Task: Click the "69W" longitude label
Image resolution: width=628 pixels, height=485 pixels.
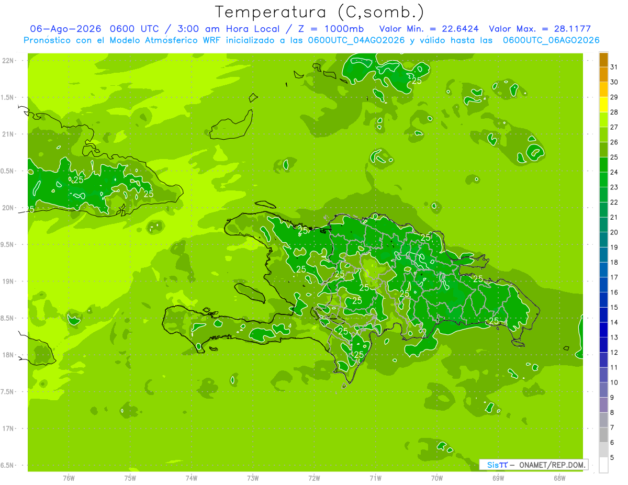Action: pyautogui.click(x=498, y=478)
